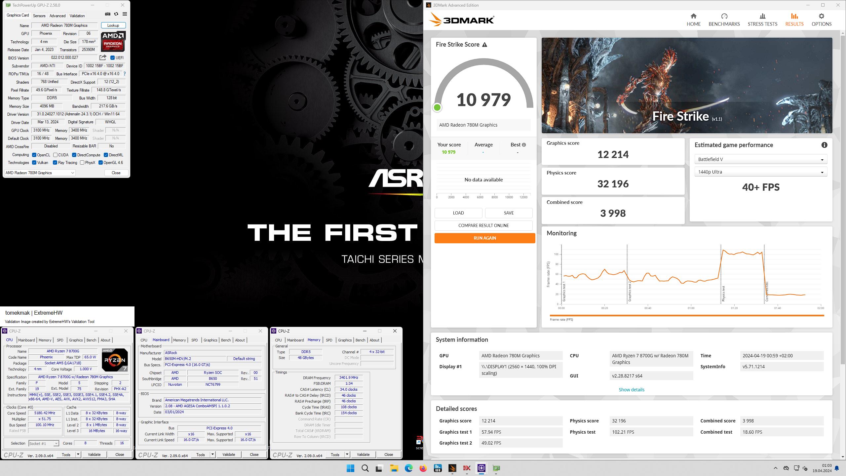Expand Tools arrow in CPU-Z CPU window

click(x=78, y=455)
